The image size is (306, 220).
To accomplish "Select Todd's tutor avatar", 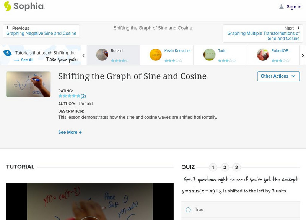I will click(x=208, y=54).
